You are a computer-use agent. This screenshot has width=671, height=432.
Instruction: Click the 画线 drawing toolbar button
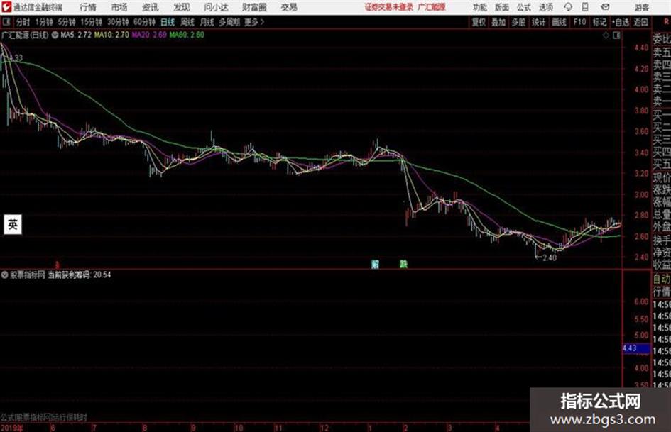[x=560, y=22]
